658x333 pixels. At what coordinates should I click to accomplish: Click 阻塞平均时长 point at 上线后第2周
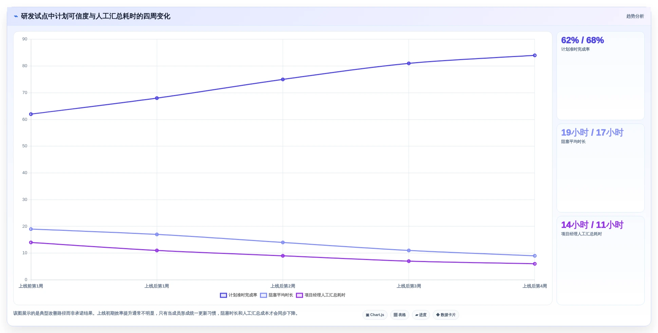(x=283, y=242)
